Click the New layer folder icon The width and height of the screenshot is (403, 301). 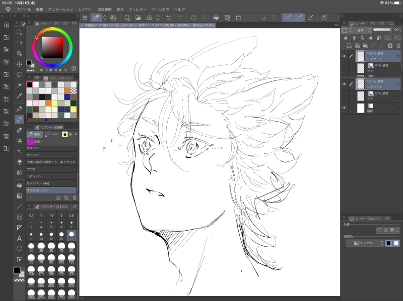coord(366,46)
